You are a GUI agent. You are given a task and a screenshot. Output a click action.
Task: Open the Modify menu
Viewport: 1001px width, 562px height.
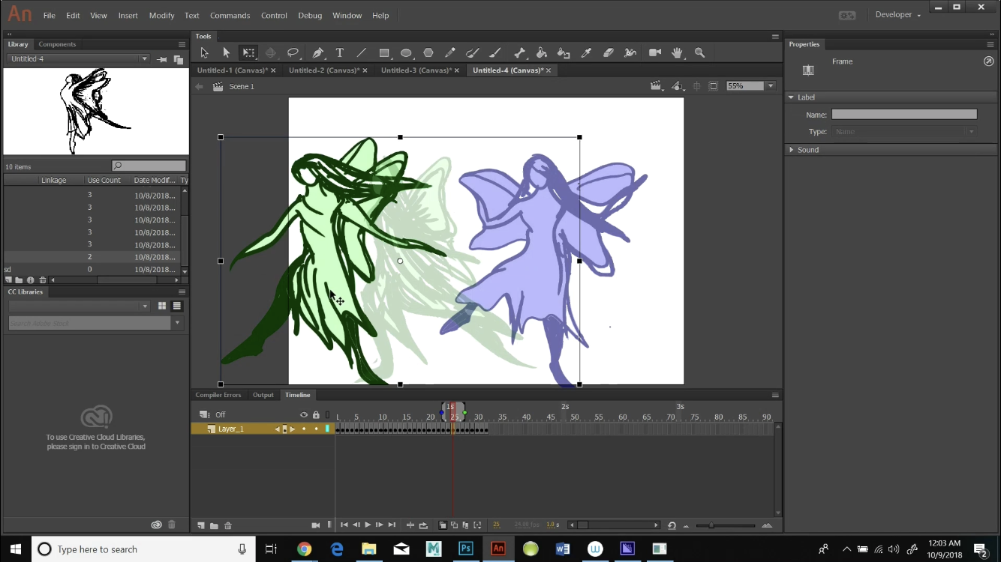click(x=161, y=15)
